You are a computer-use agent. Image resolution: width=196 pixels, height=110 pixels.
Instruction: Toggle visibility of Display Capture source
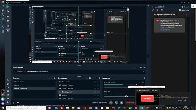pyautogui.click(x=98, y=85)
